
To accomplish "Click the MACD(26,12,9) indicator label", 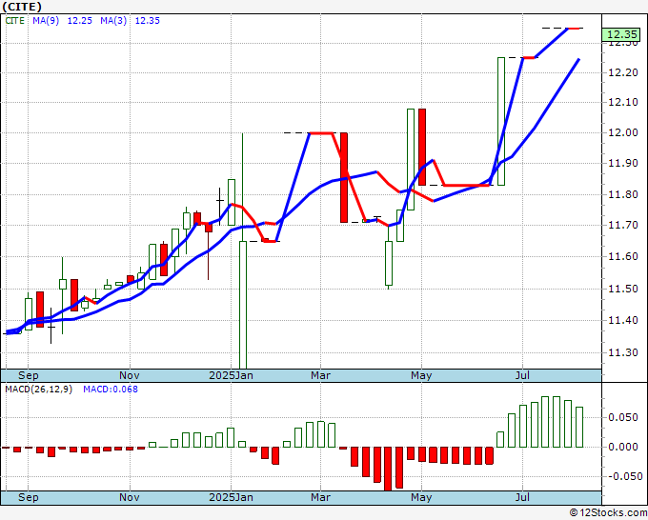I will (x=38, y=390).
